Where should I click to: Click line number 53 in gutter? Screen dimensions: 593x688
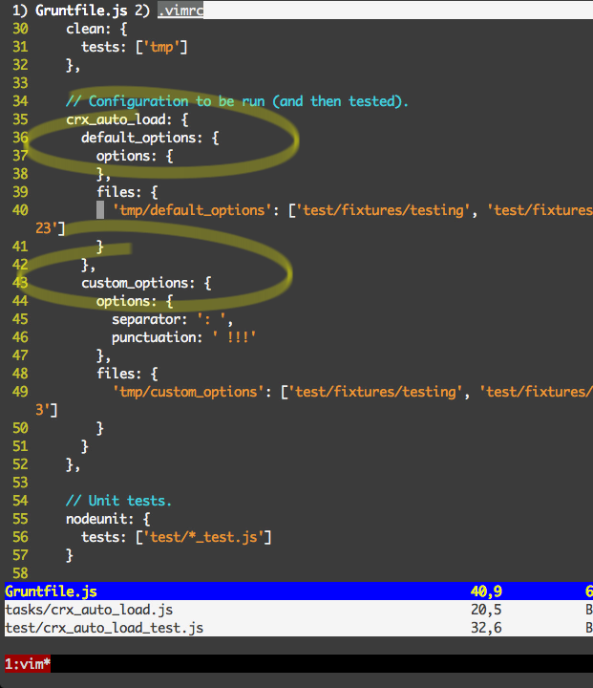pos(20,483)
